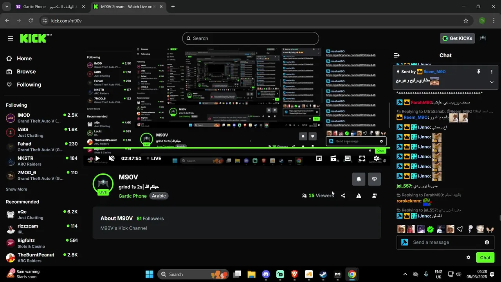Click the clip icon in player controls
Image resolution: width=501 pixels, height=282 pixels.
(x=333, y=159)
